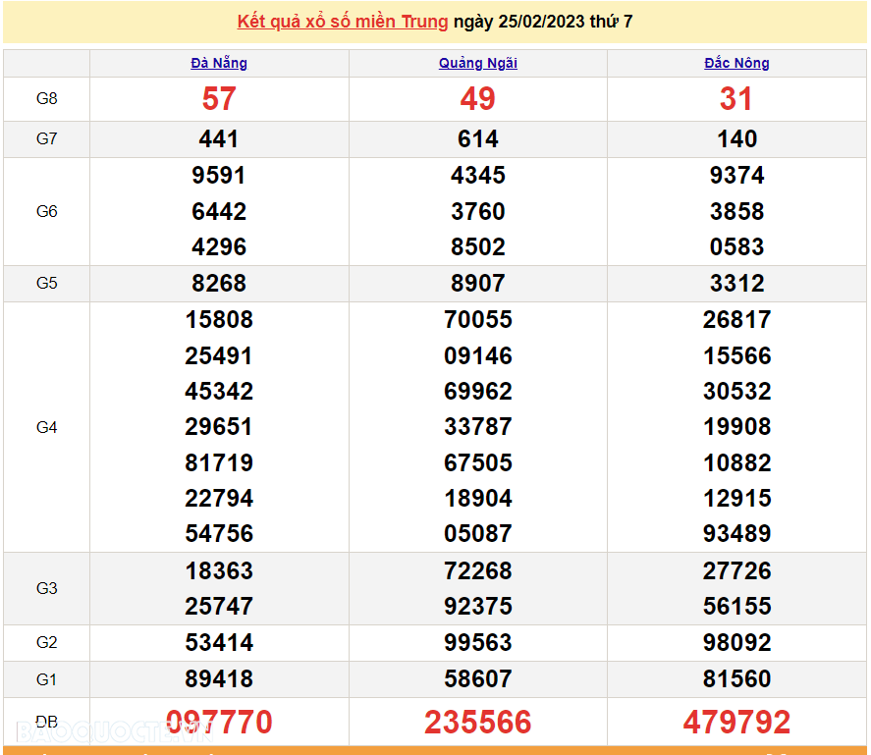The width and height of the screenshot is (871, 755).
Task: Click G2 result 99563 for Quảng Ngãi
Action: coord(478,643)
